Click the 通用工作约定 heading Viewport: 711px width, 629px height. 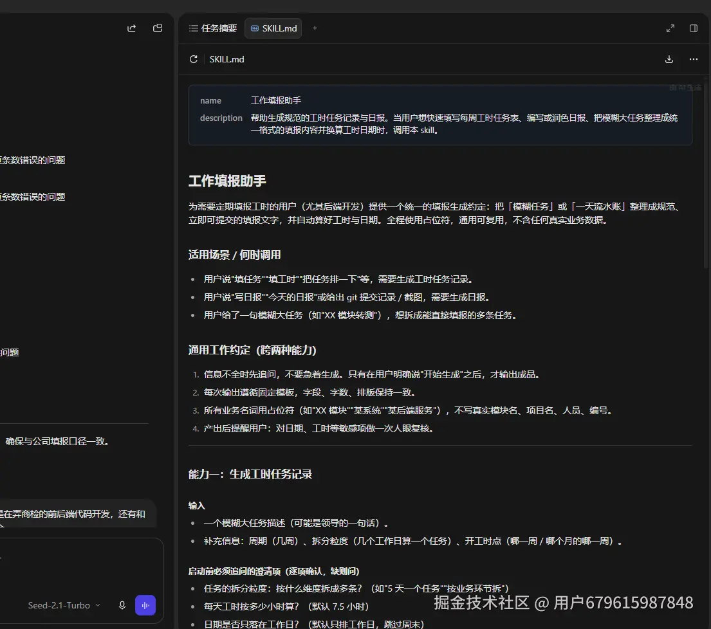[x=252, y=351]
